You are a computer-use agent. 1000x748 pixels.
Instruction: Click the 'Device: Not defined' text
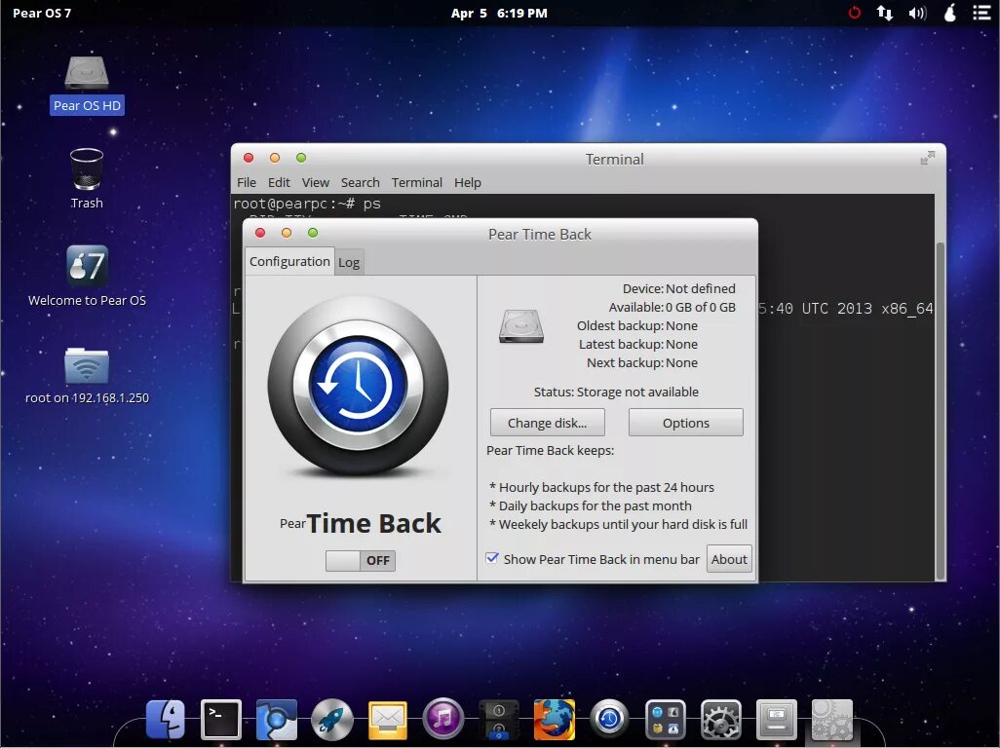point(678,288)
